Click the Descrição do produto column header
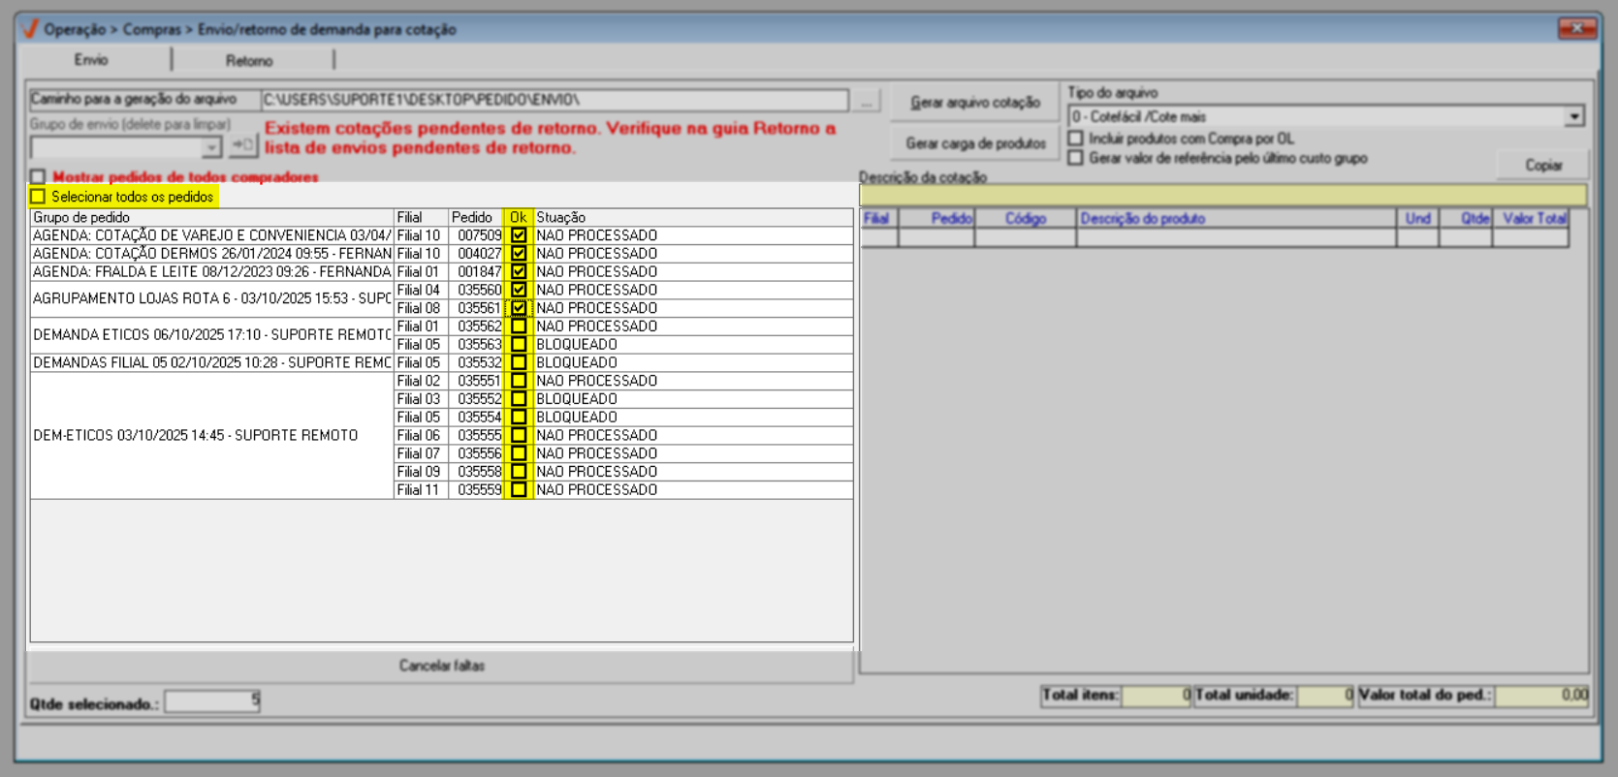 coord(1236,219)
